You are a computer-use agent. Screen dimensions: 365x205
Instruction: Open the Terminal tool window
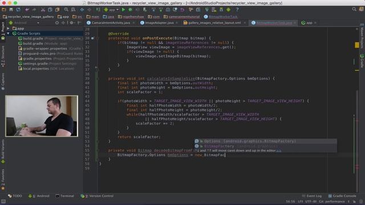64,196
